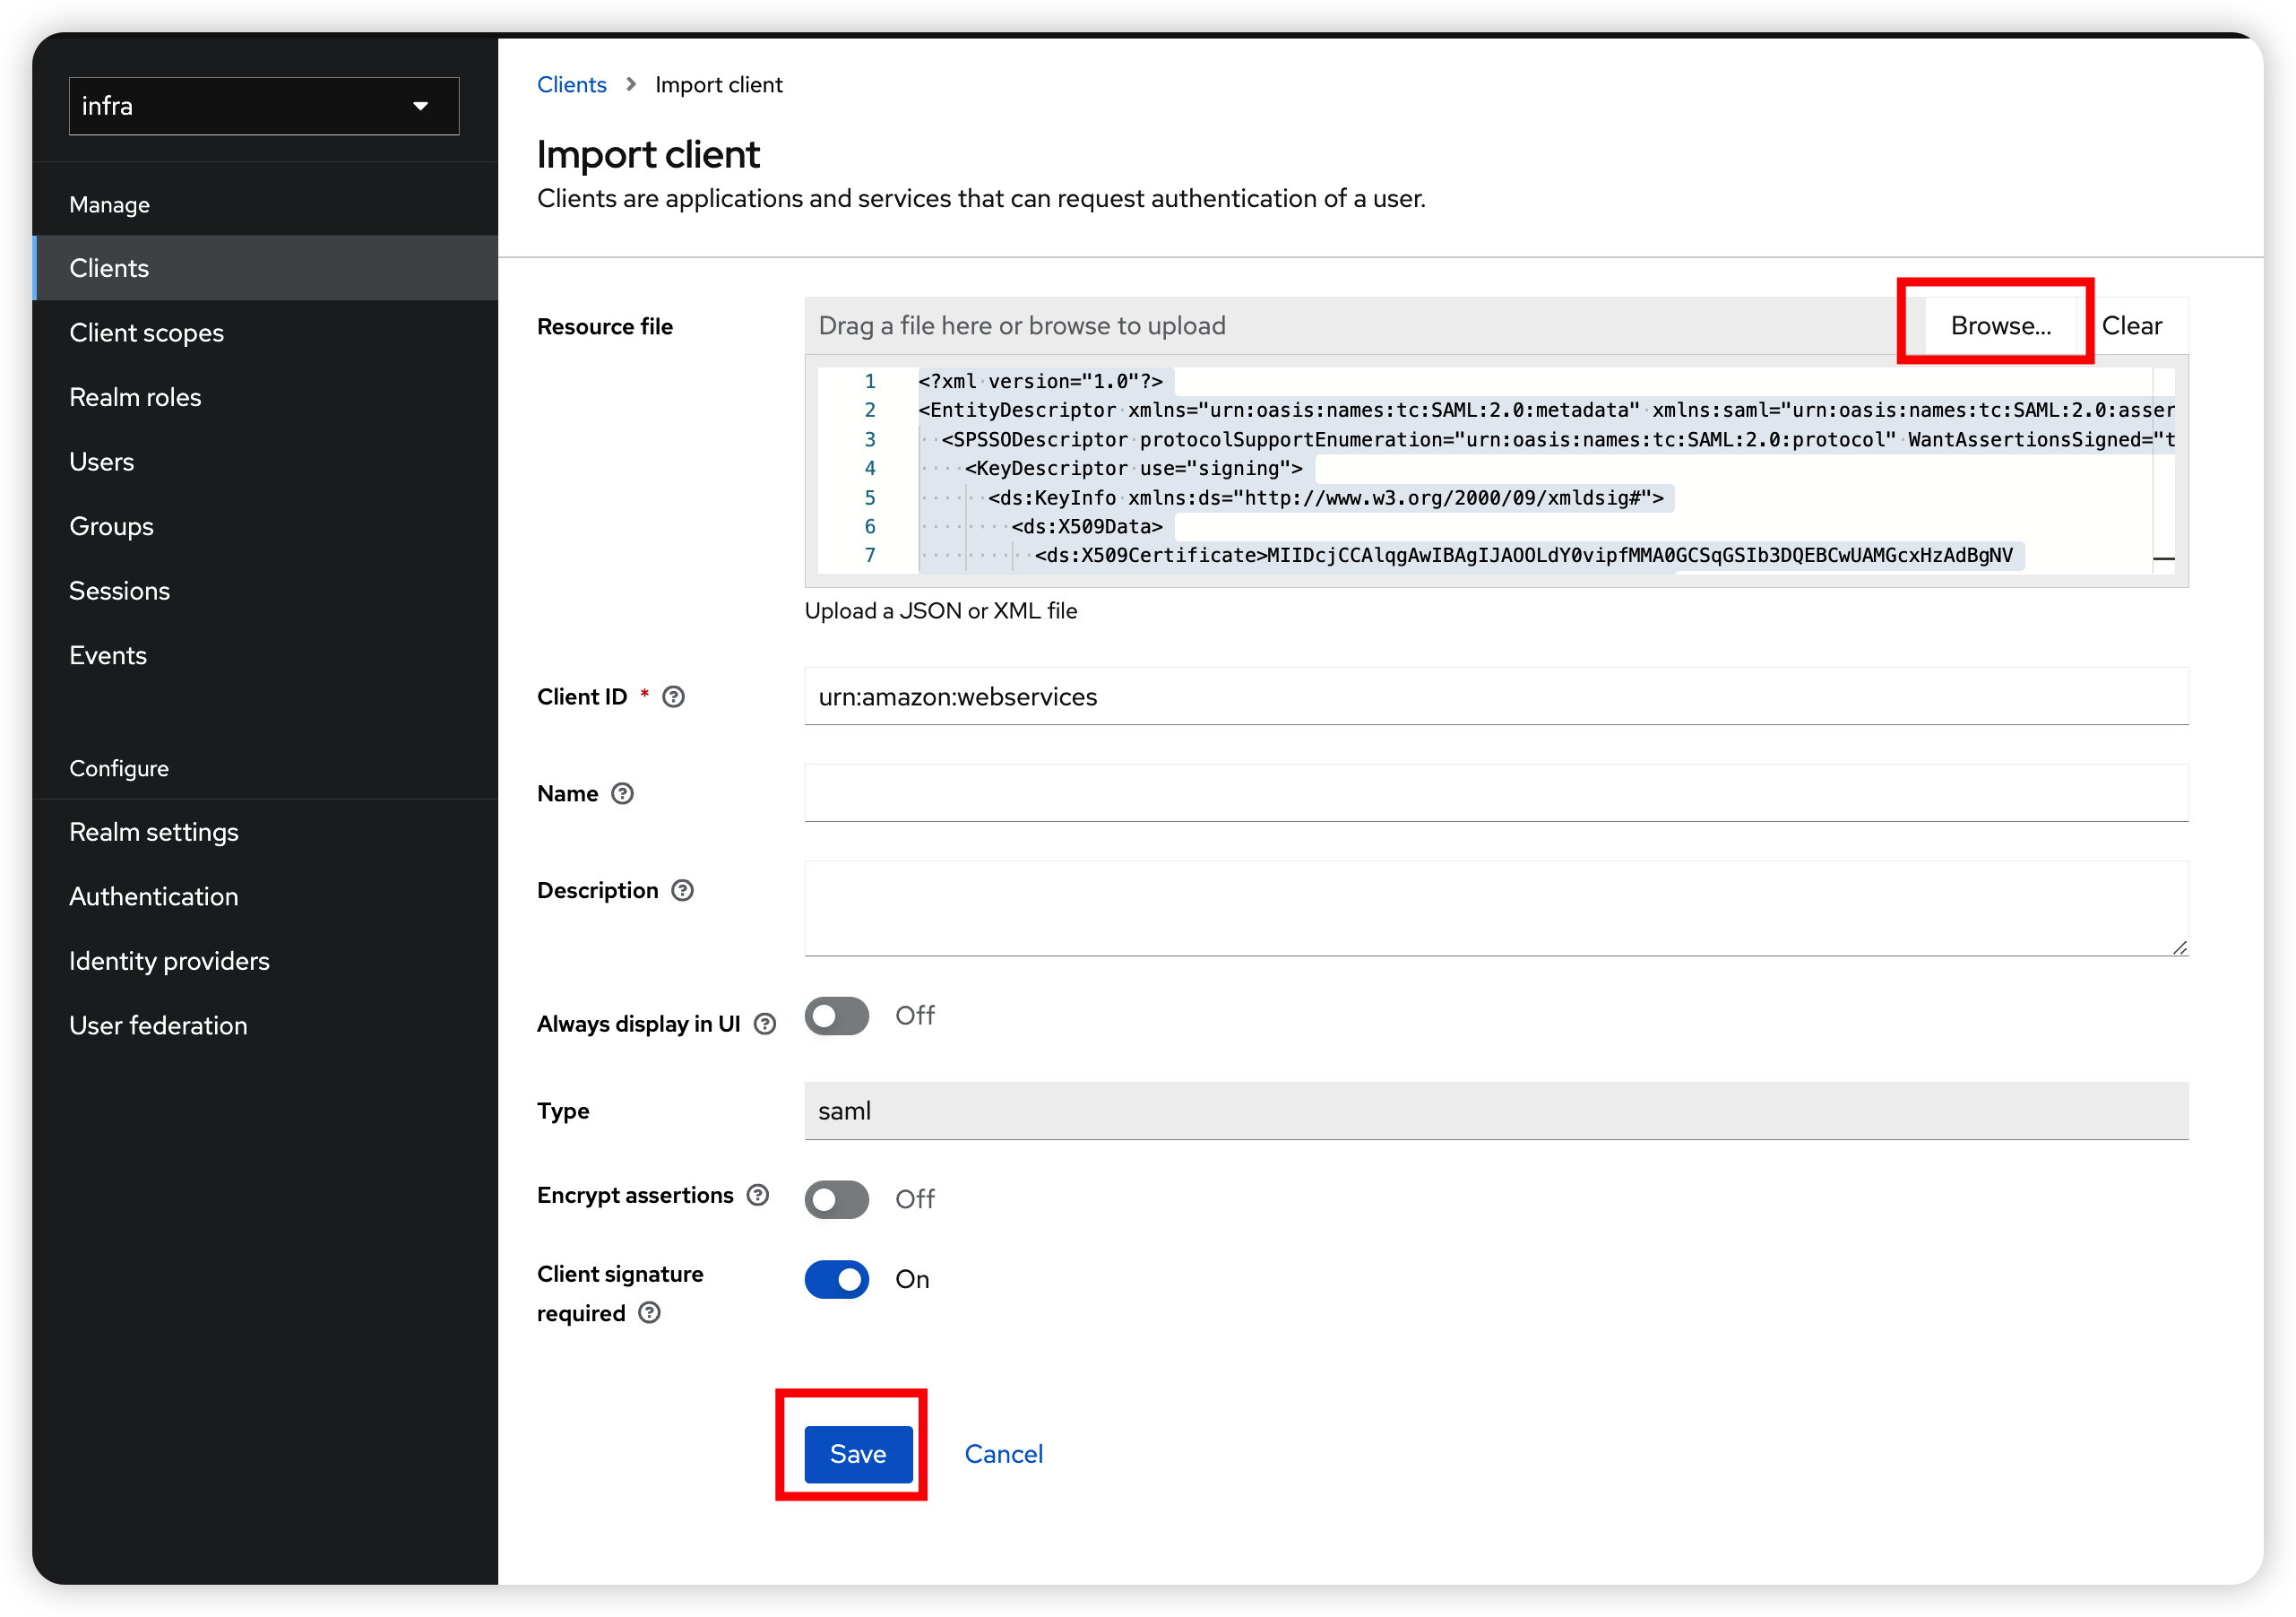
Task: Click the breadcrumb chevron separator icon
Action: coord(631,85)
